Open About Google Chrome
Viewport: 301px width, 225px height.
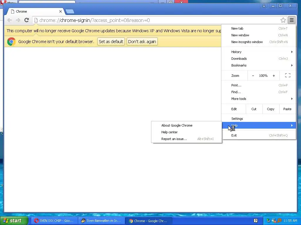tap(186, 125)
